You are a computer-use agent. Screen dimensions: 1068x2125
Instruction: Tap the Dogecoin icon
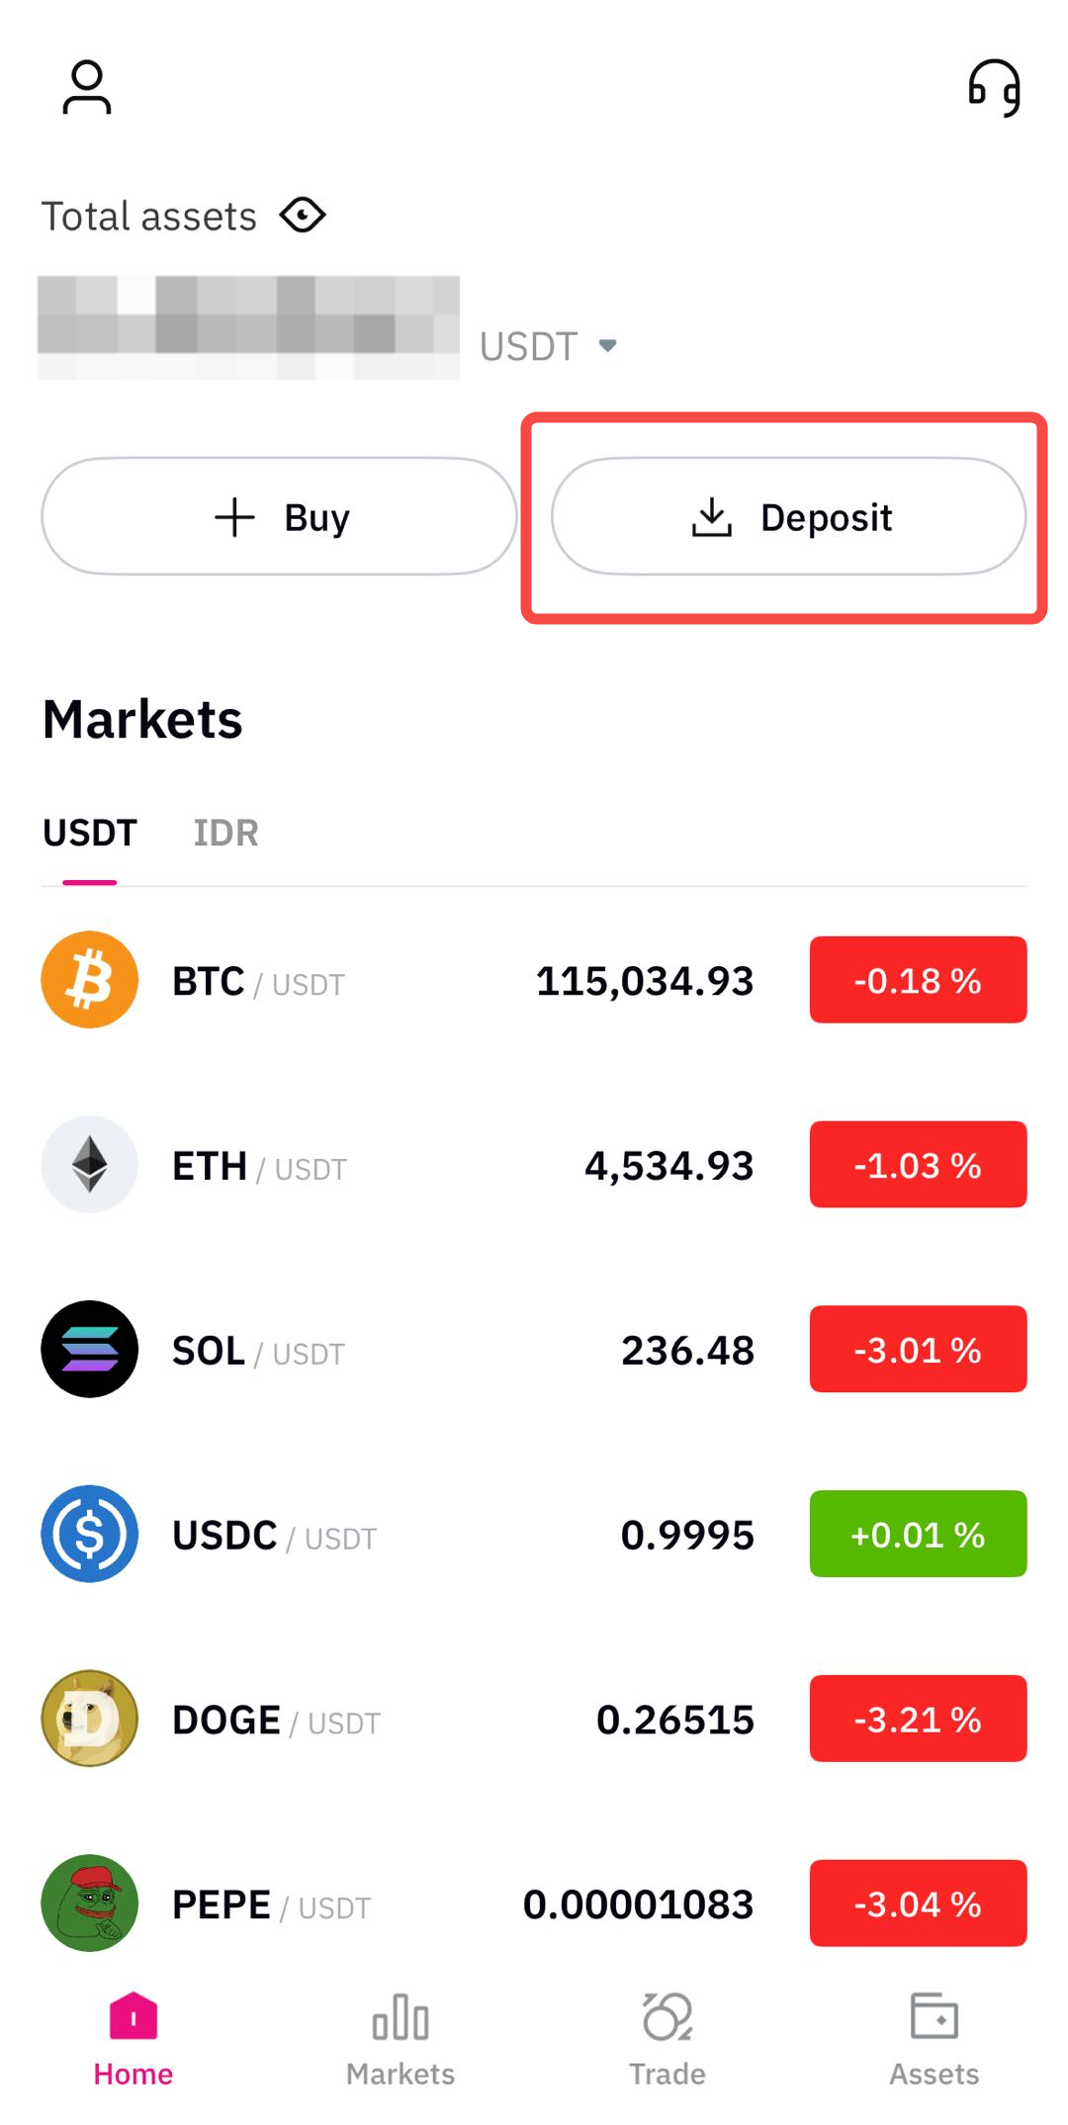pyautogui.click(x=90, y=1719)
